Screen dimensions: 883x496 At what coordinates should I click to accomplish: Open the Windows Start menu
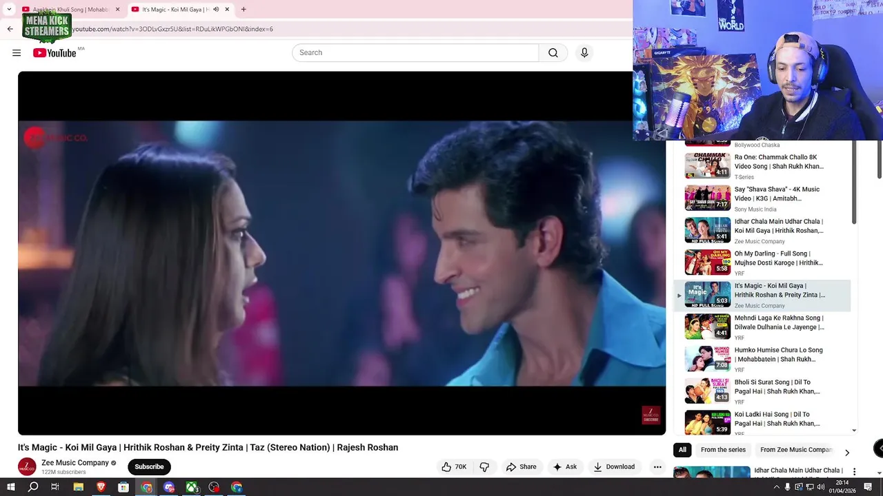coord(11,487)
